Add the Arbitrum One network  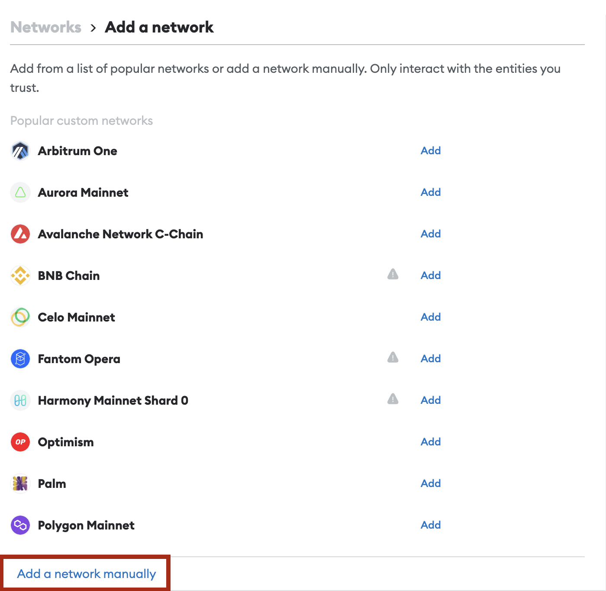[x=431, y=150]
